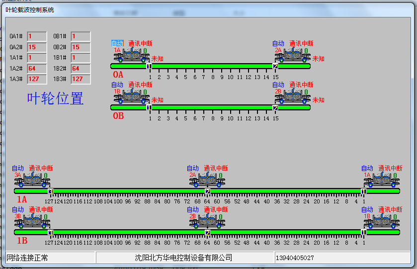Click position marker 2 on track 0B
This screenshot has height=269, width=417.
pyautogui.click(x=275, y=107)
